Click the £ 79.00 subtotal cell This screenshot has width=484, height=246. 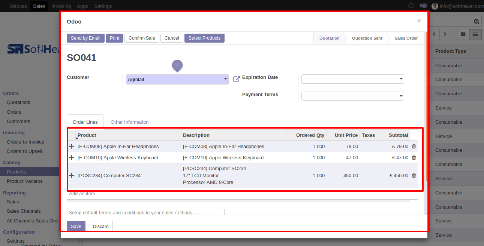click(396, 147)
